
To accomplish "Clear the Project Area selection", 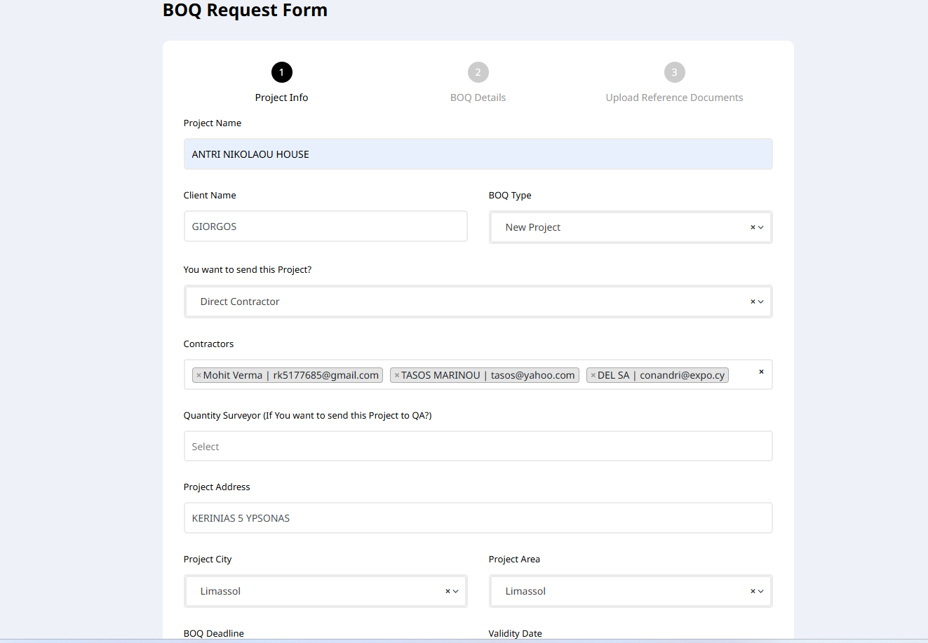I will point(753,591).
